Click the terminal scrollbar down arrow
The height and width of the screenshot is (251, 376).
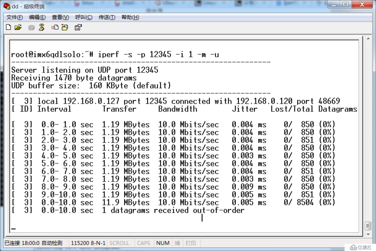pyautogui.click(x=368, y=234)
